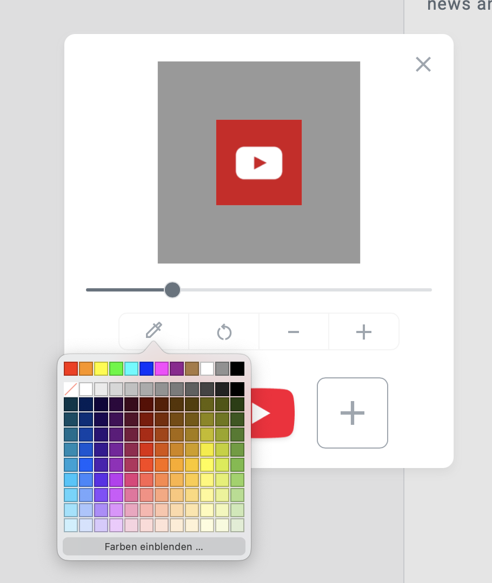Screen dimensions: 492x583
Task: Pick the green swatch in top row
Action: pyautogui.click(x=116, y=369)
